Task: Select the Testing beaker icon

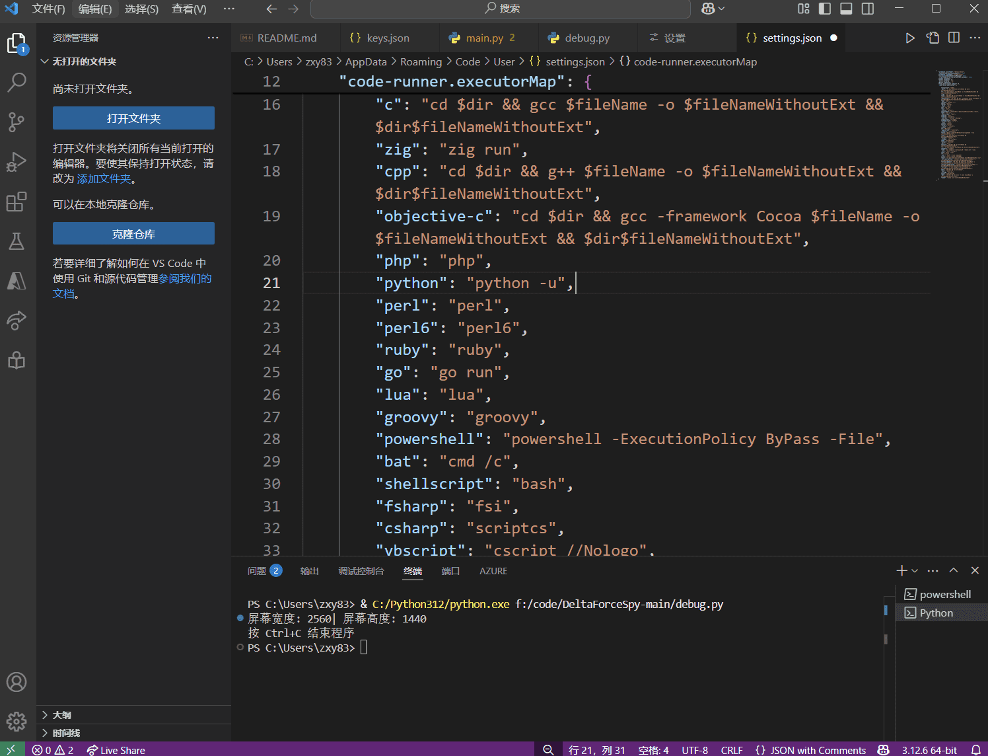Action: click(17, 241)
